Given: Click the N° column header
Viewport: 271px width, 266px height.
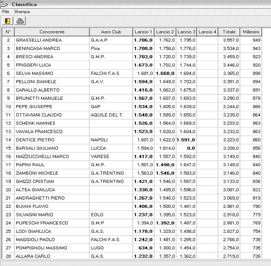Looking at the screenshot, I should [8, 32].
